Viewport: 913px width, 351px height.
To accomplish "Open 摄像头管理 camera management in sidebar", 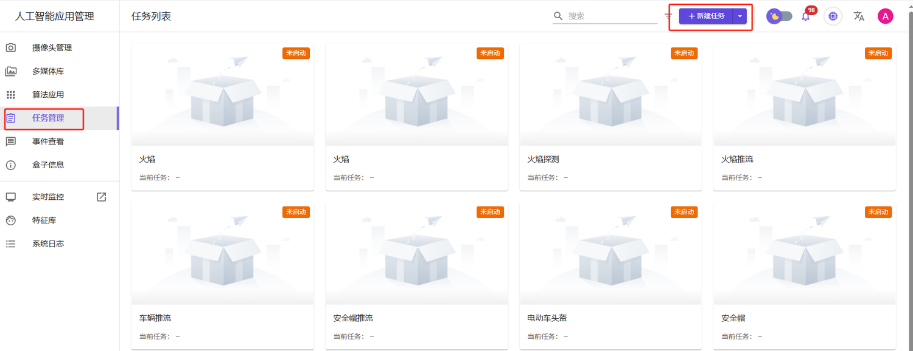I will click(52, 48).
